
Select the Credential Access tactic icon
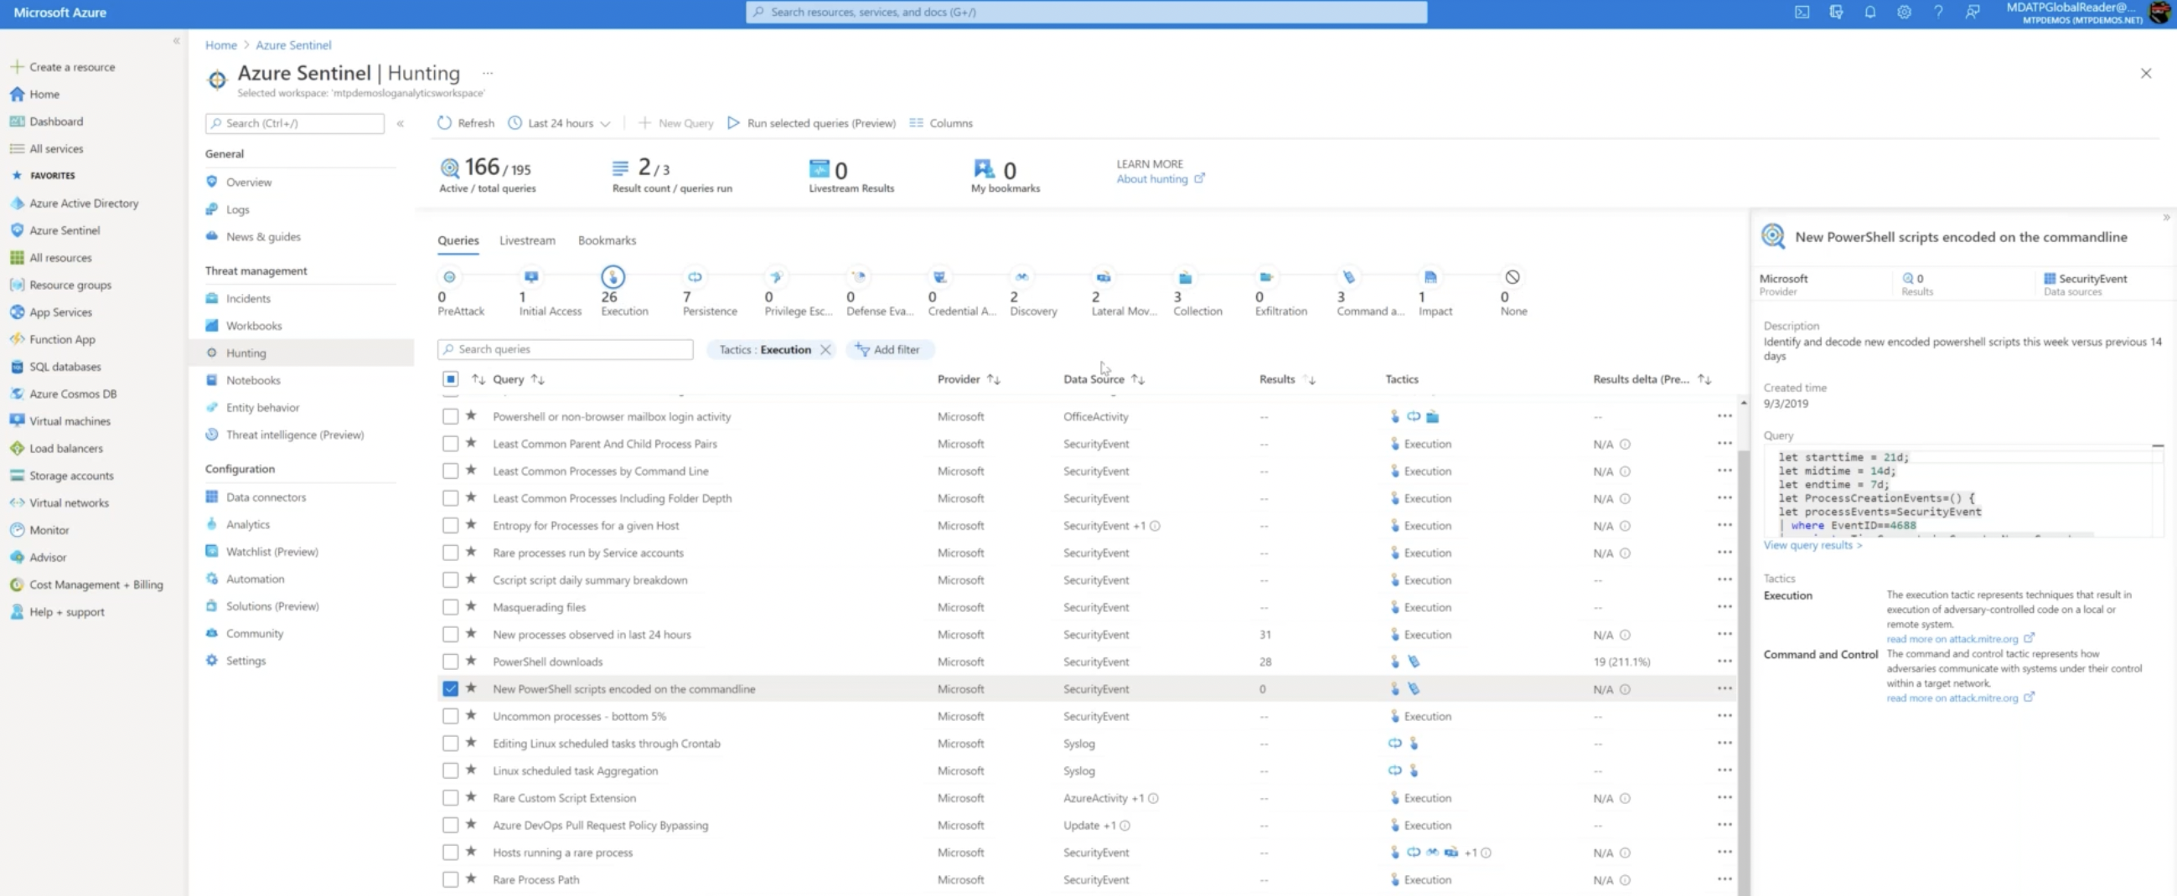coord(939,277)
